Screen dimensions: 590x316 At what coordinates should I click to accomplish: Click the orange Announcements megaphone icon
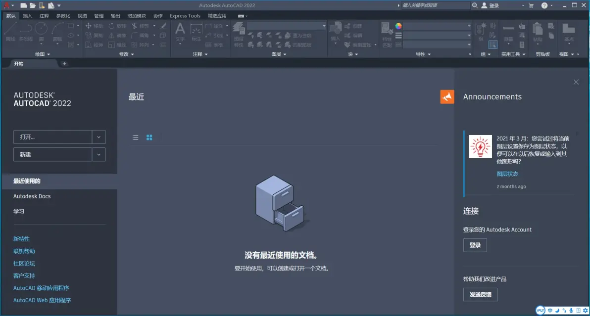click(x=447, y=96)
